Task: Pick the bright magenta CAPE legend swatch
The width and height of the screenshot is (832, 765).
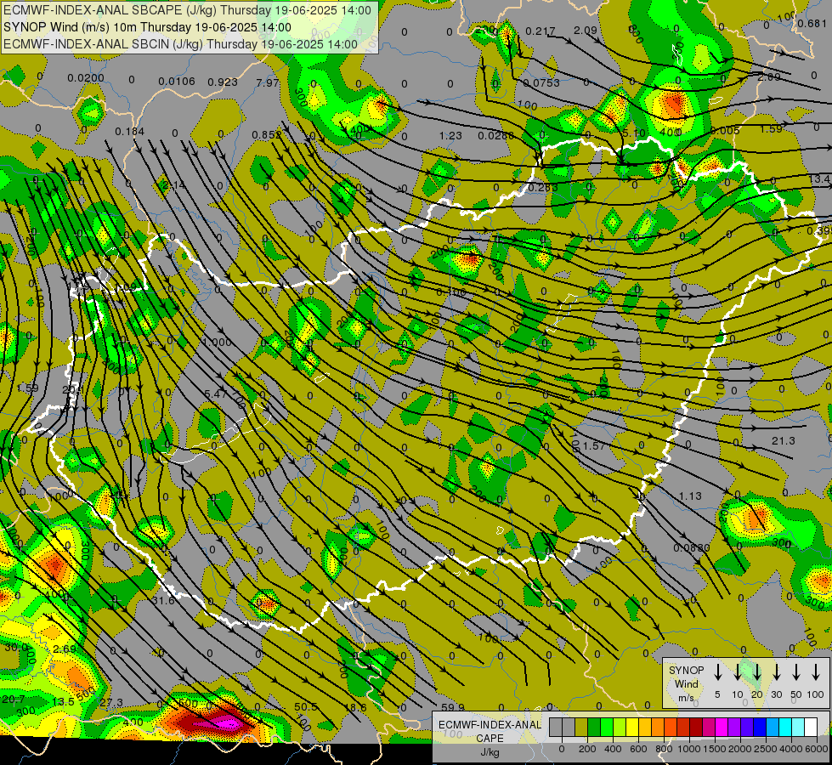Action: (722, 727)
